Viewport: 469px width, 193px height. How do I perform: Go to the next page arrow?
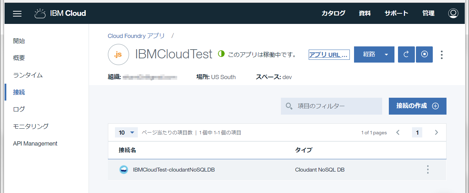click(436, 133)
